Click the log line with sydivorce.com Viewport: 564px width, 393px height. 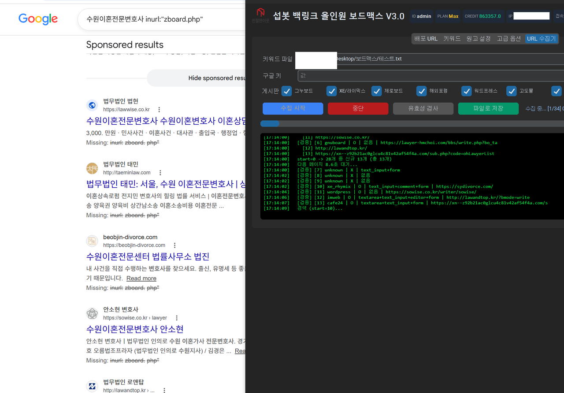coord(378,186)
